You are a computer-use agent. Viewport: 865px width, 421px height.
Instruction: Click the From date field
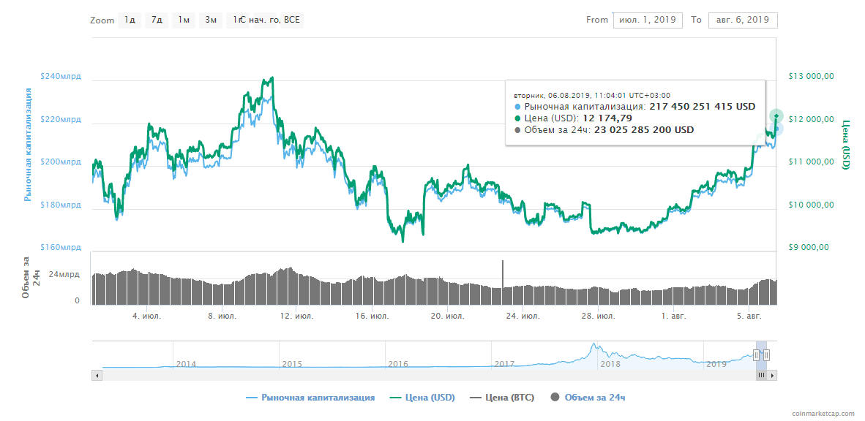pyautogui.click(x=647, y=20)
